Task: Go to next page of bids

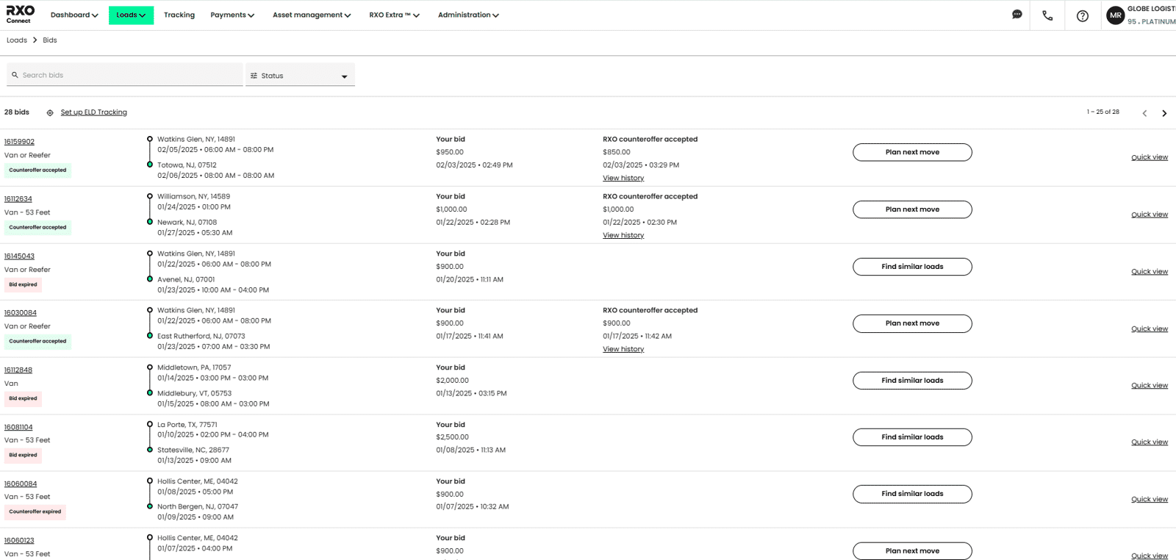Action: pos(1164,113)
